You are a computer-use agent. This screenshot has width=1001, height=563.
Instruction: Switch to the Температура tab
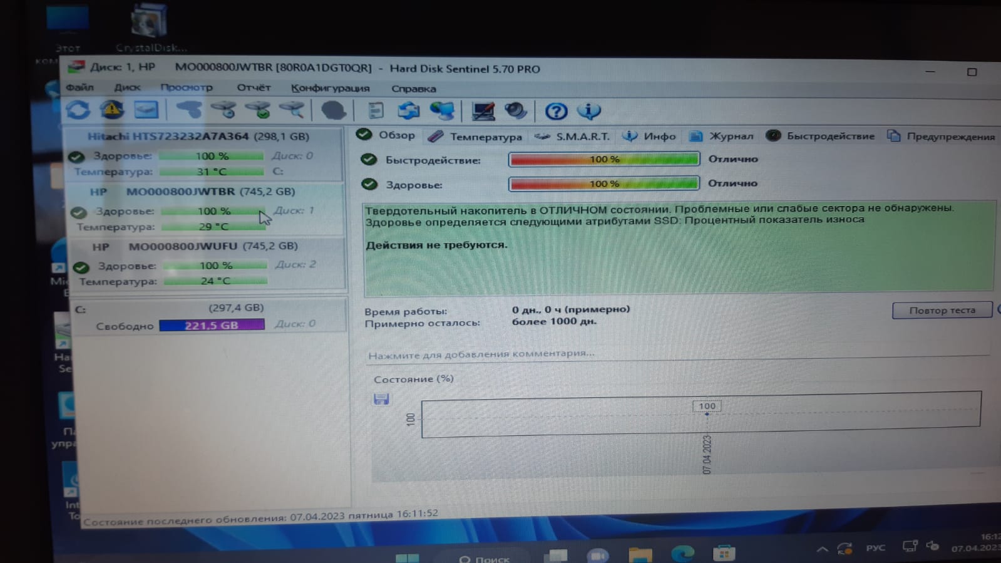(475, 136)
